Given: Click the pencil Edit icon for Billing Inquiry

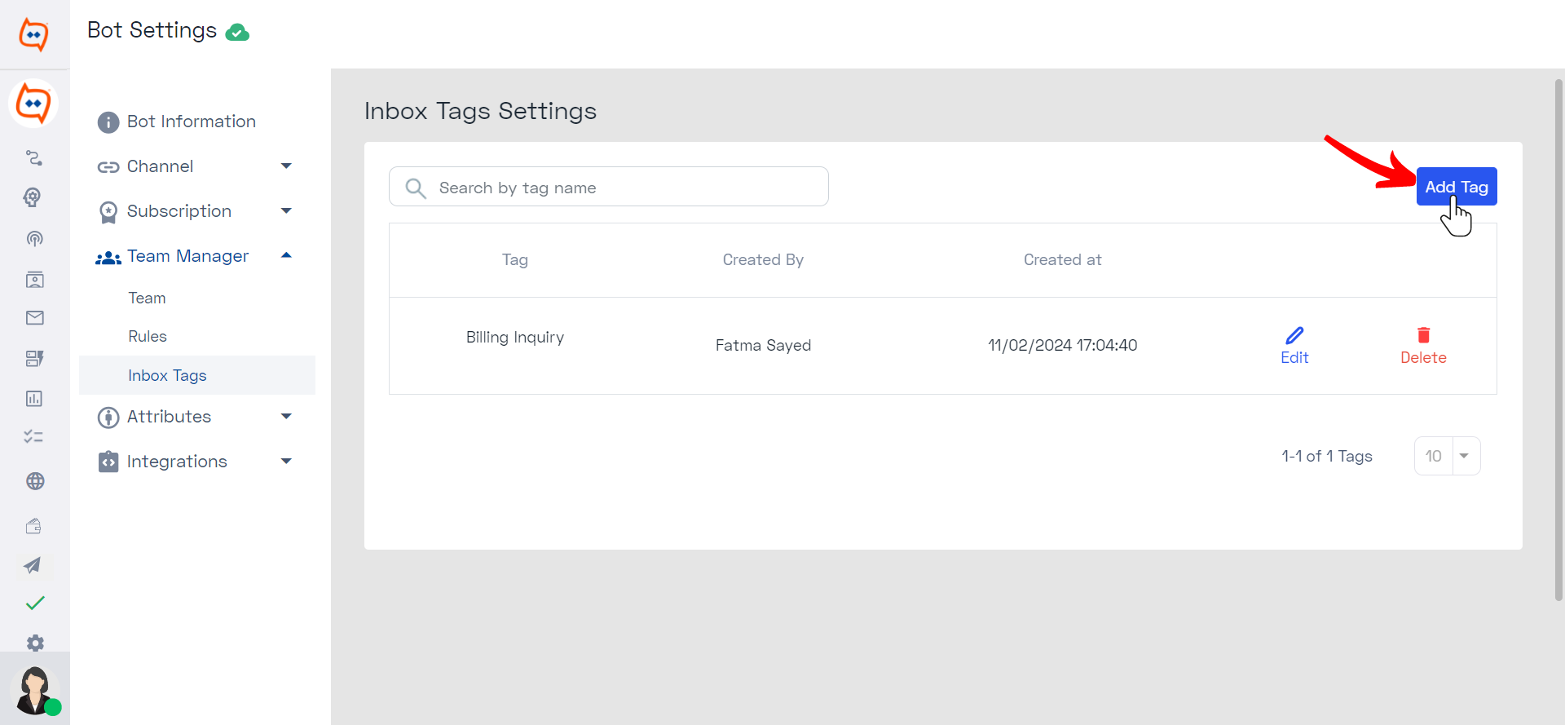Looking at the screenshot, I should click(x=1294, y=335).
